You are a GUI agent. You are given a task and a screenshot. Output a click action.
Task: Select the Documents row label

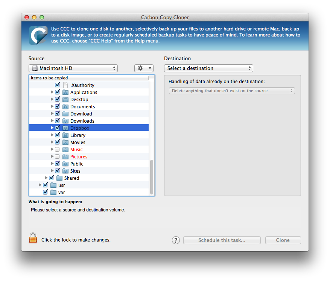pyautogui.click(x=82, y=106)
